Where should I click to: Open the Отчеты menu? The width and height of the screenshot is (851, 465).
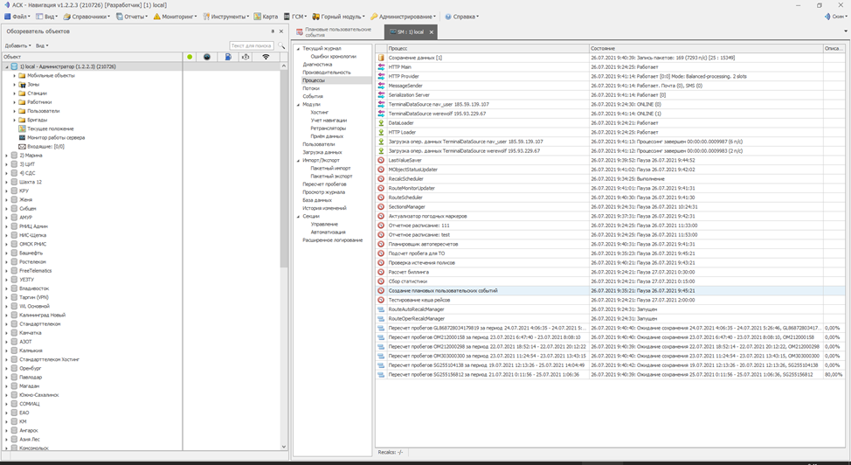(132, 17)
